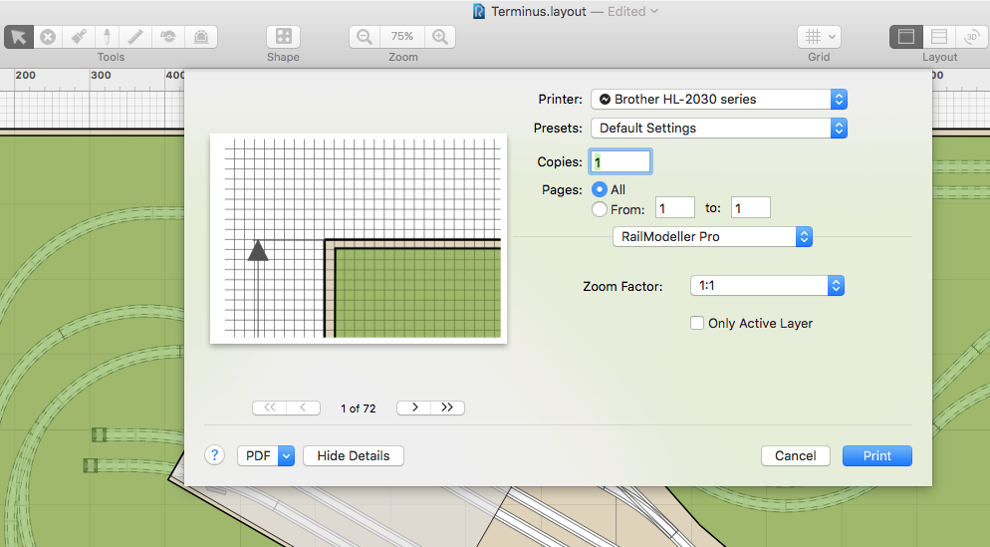Select the ruler measuring tool
The width and height of the screenshot is (990, 547).
tap(136, 37)
